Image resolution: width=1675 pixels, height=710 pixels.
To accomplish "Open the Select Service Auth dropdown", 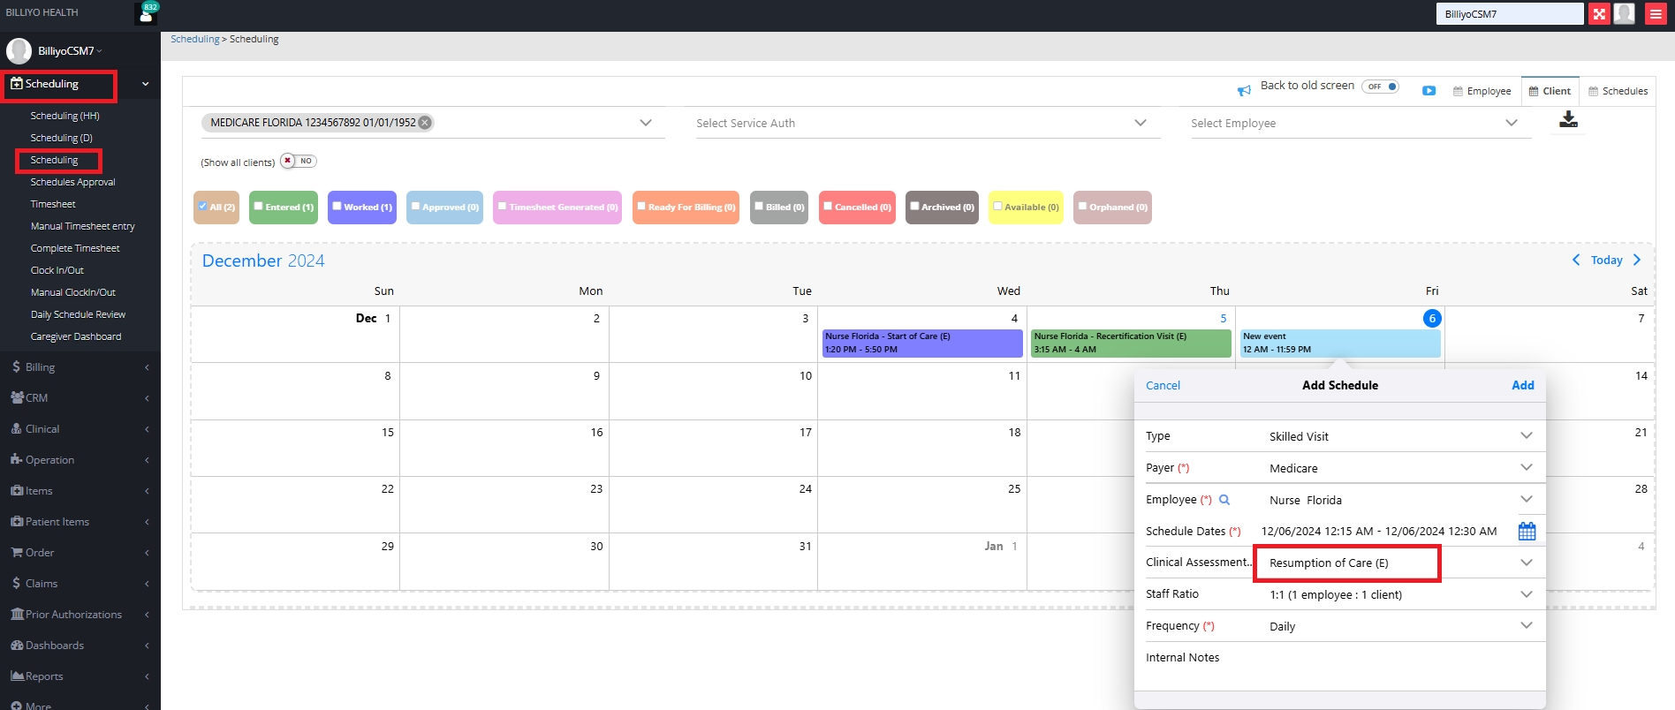I will [x=1140, y=124].
